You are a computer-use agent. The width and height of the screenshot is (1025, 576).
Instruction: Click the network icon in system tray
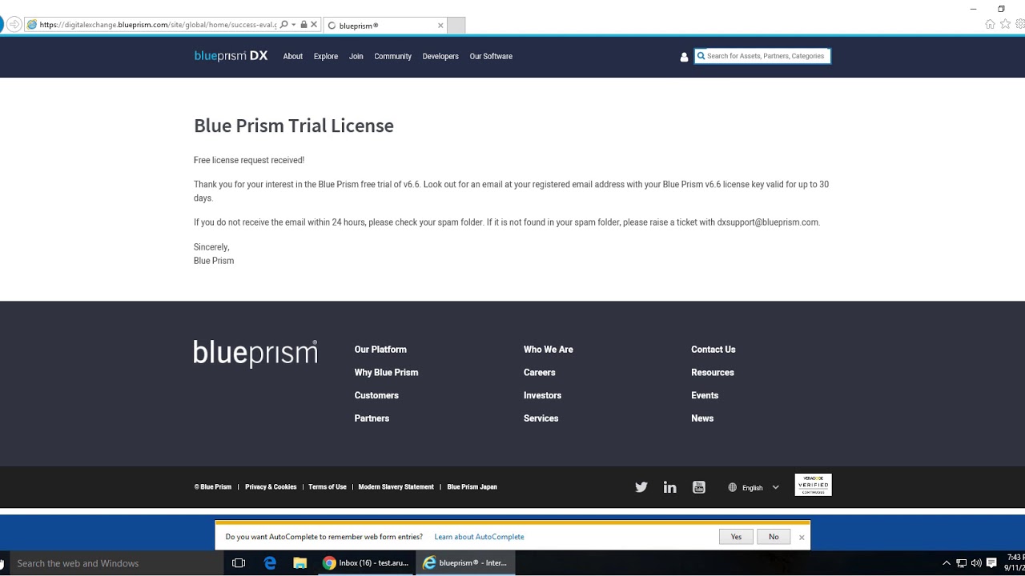(x=962, y=563)
